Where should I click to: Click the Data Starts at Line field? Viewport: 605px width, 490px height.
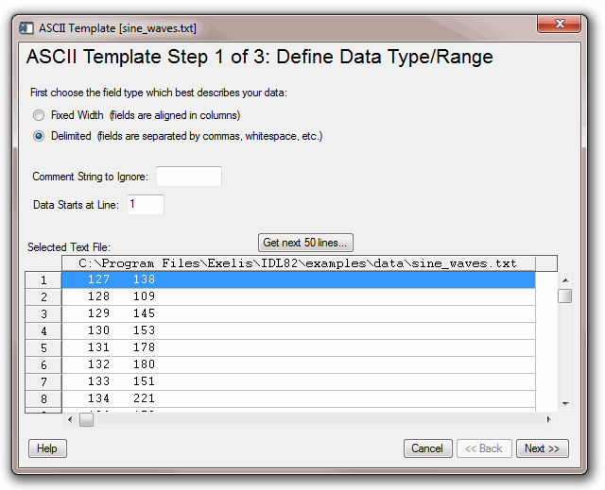(x=145, y=204)
